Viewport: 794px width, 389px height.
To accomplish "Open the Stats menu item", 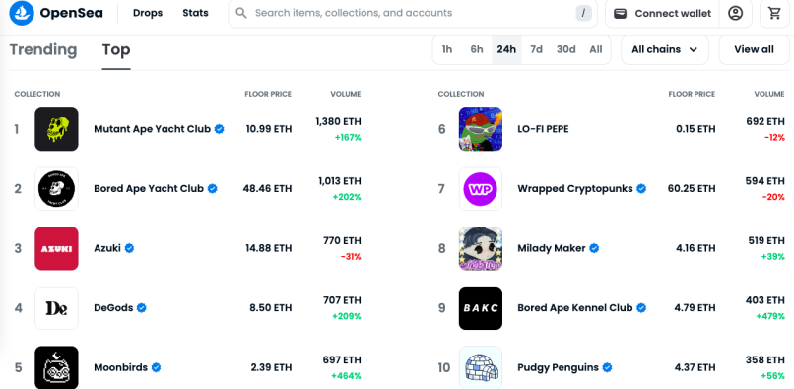I will tap(195, 13).
